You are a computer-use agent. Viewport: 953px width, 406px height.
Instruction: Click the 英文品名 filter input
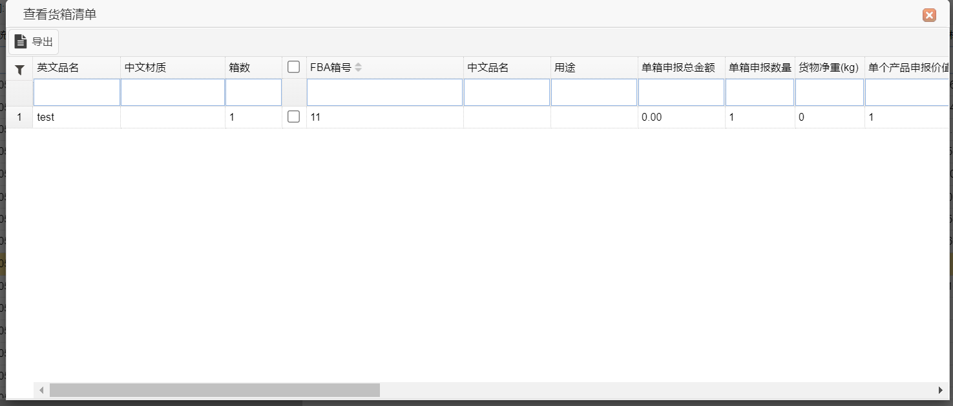pos(76,92)
